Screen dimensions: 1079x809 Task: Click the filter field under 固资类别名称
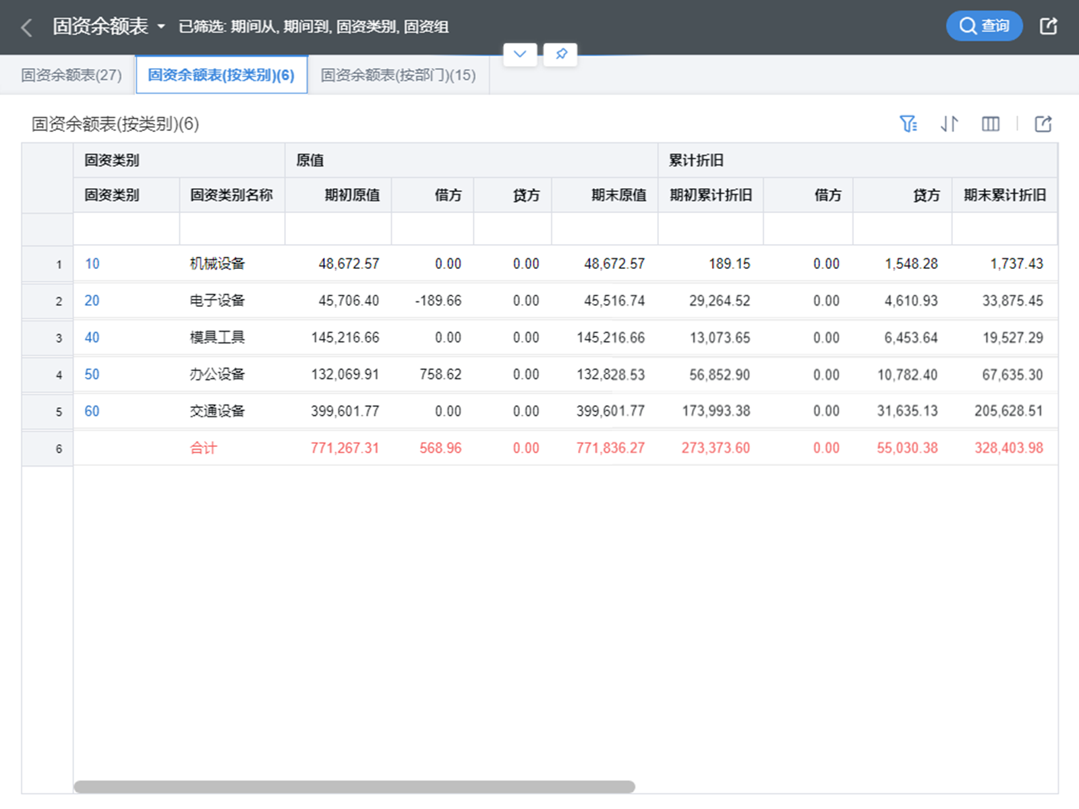[232, 229]
